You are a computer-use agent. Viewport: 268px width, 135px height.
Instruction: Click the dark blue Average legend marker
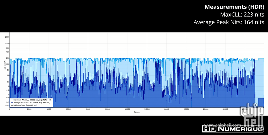pos(12,103)
